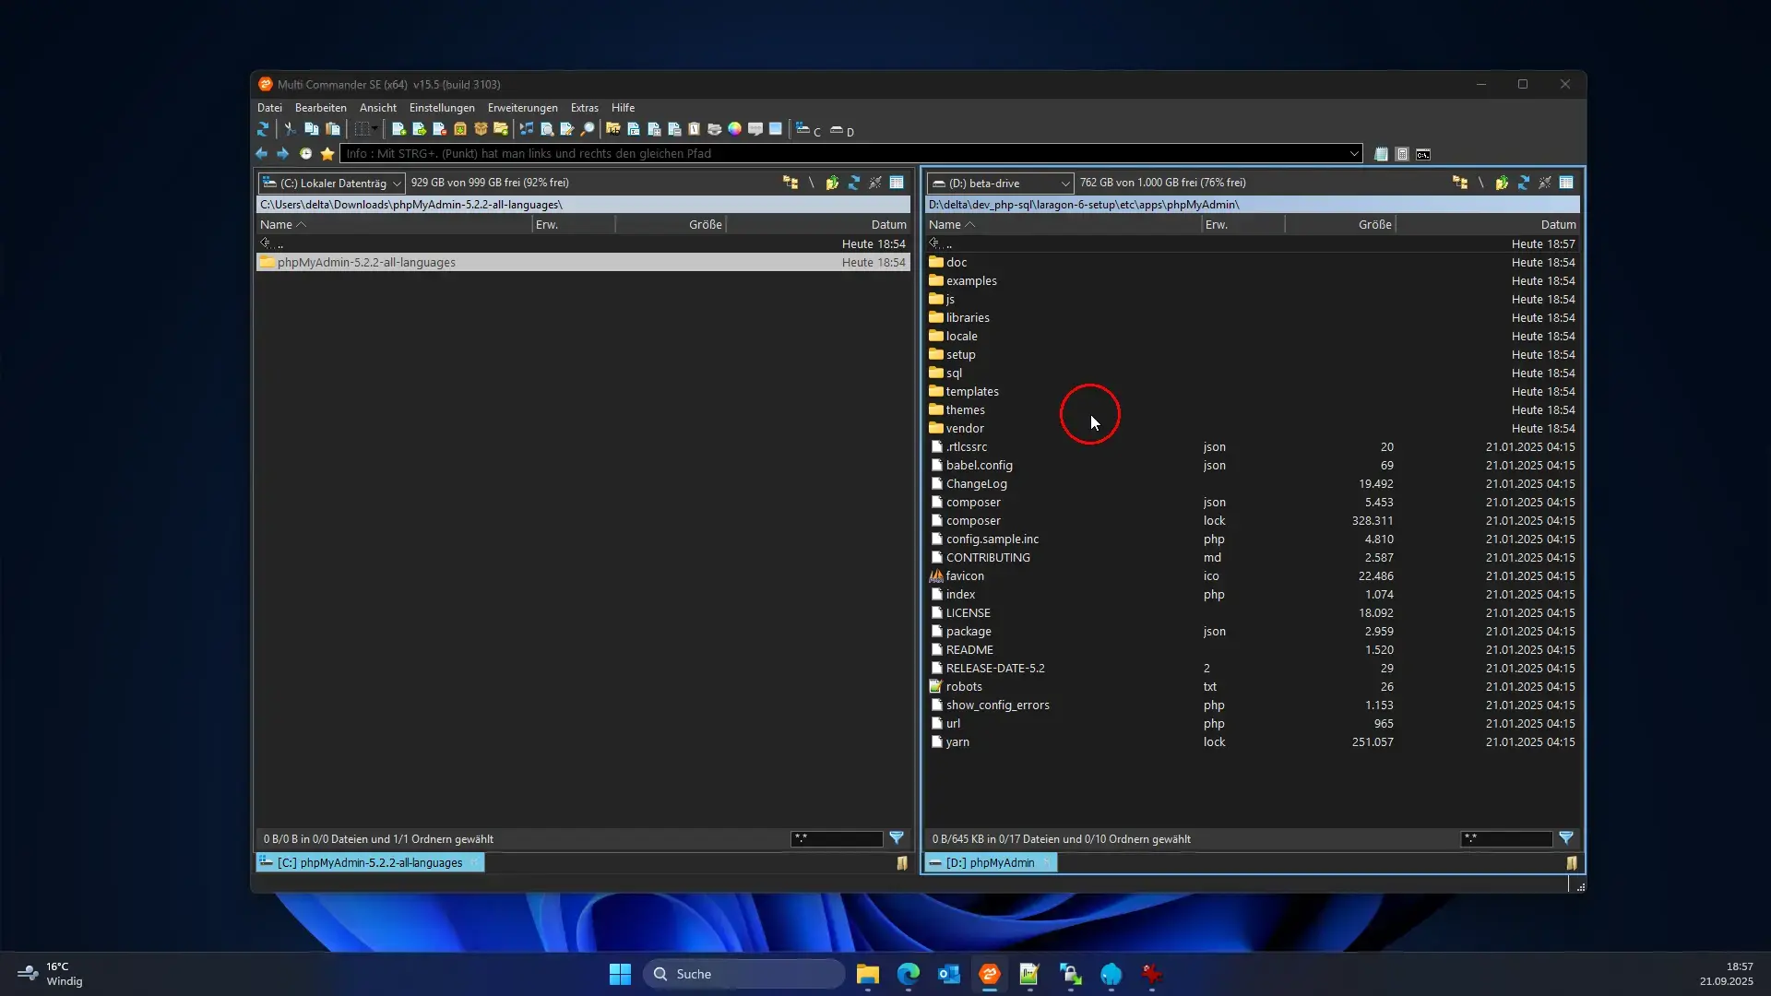Sort right panel by Größe column header
This screenshot has width=1771, height=996.
pos(1374,224)
